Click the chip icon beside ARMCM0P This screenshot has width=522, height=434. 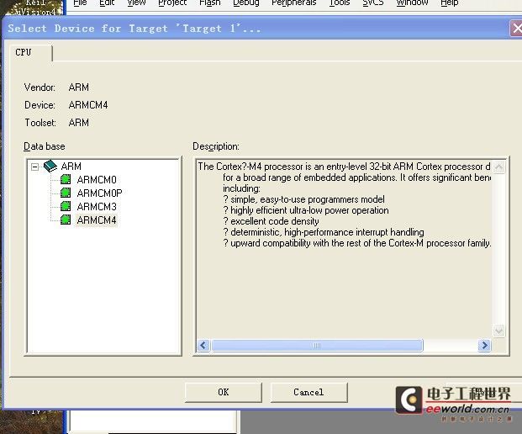pyautogui.click(x=66, y=193)
